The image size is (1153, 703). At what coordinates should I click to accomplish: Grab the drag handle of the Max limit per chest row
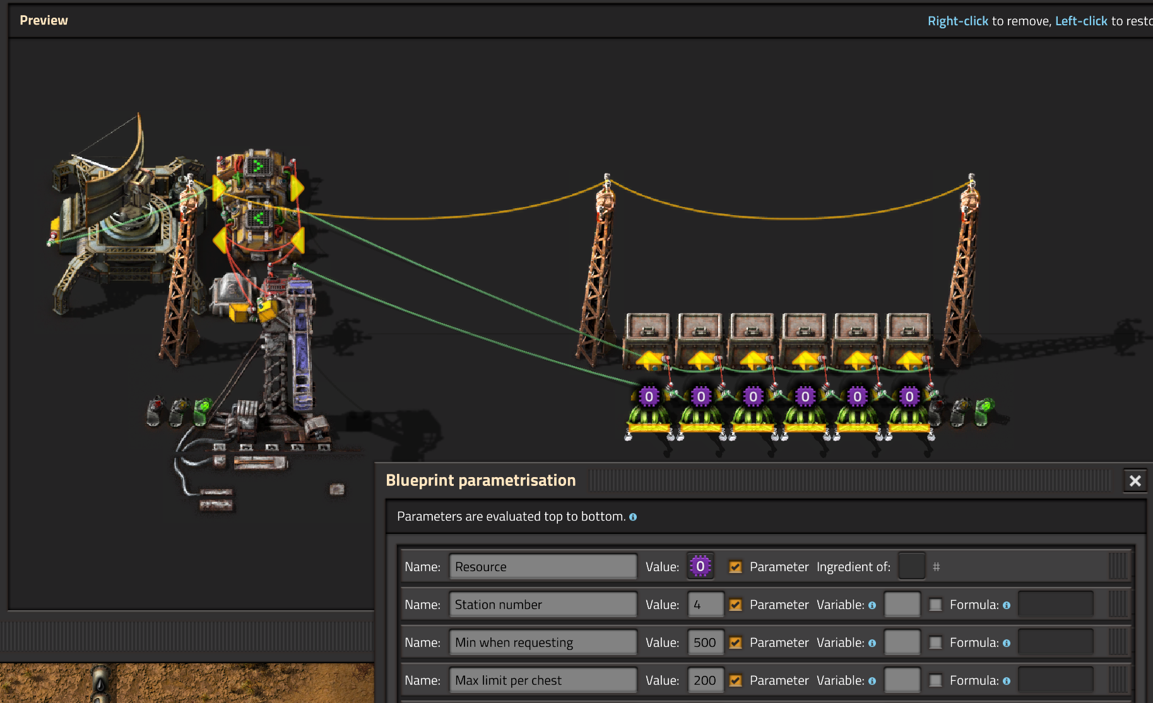coord(1118,680)
